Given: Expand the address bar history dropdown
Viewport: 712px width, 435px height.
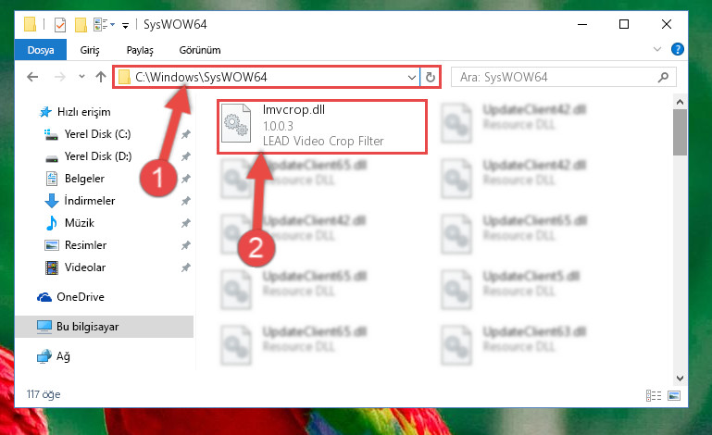Looking at the screenshot, I should tap(411, 77).
